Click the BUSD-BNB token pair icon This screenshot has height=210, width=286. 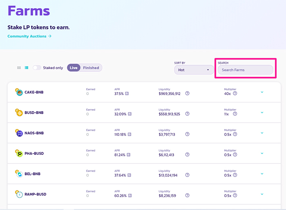[19, 113]
